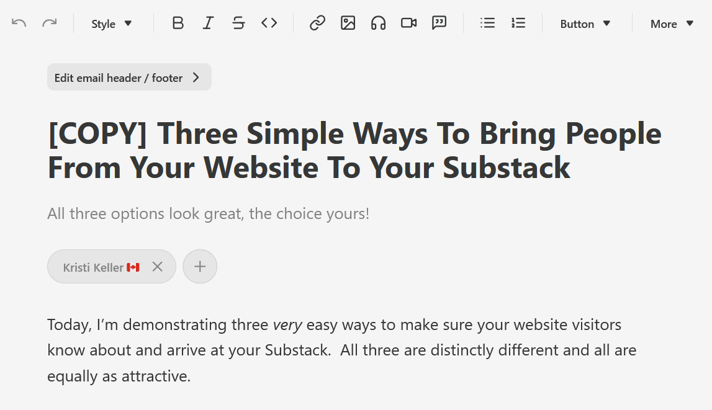Insert a hyperlink

[x=317, y=23]
